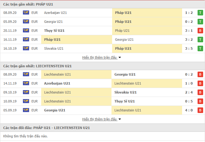Click the EUR flag icon on 16.11.19 row

point(26,40)
